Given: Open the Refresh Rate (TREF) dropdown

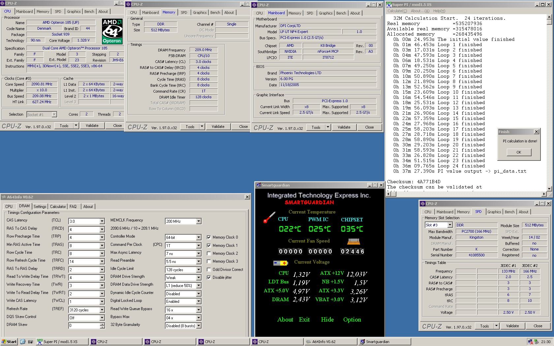Looking at the screenshot, I should pyautogui.click(x=102, y=310).
